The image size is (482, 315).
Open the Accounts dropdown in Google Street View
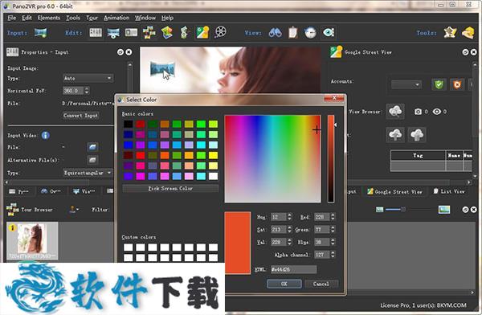(x=406, y=84)
